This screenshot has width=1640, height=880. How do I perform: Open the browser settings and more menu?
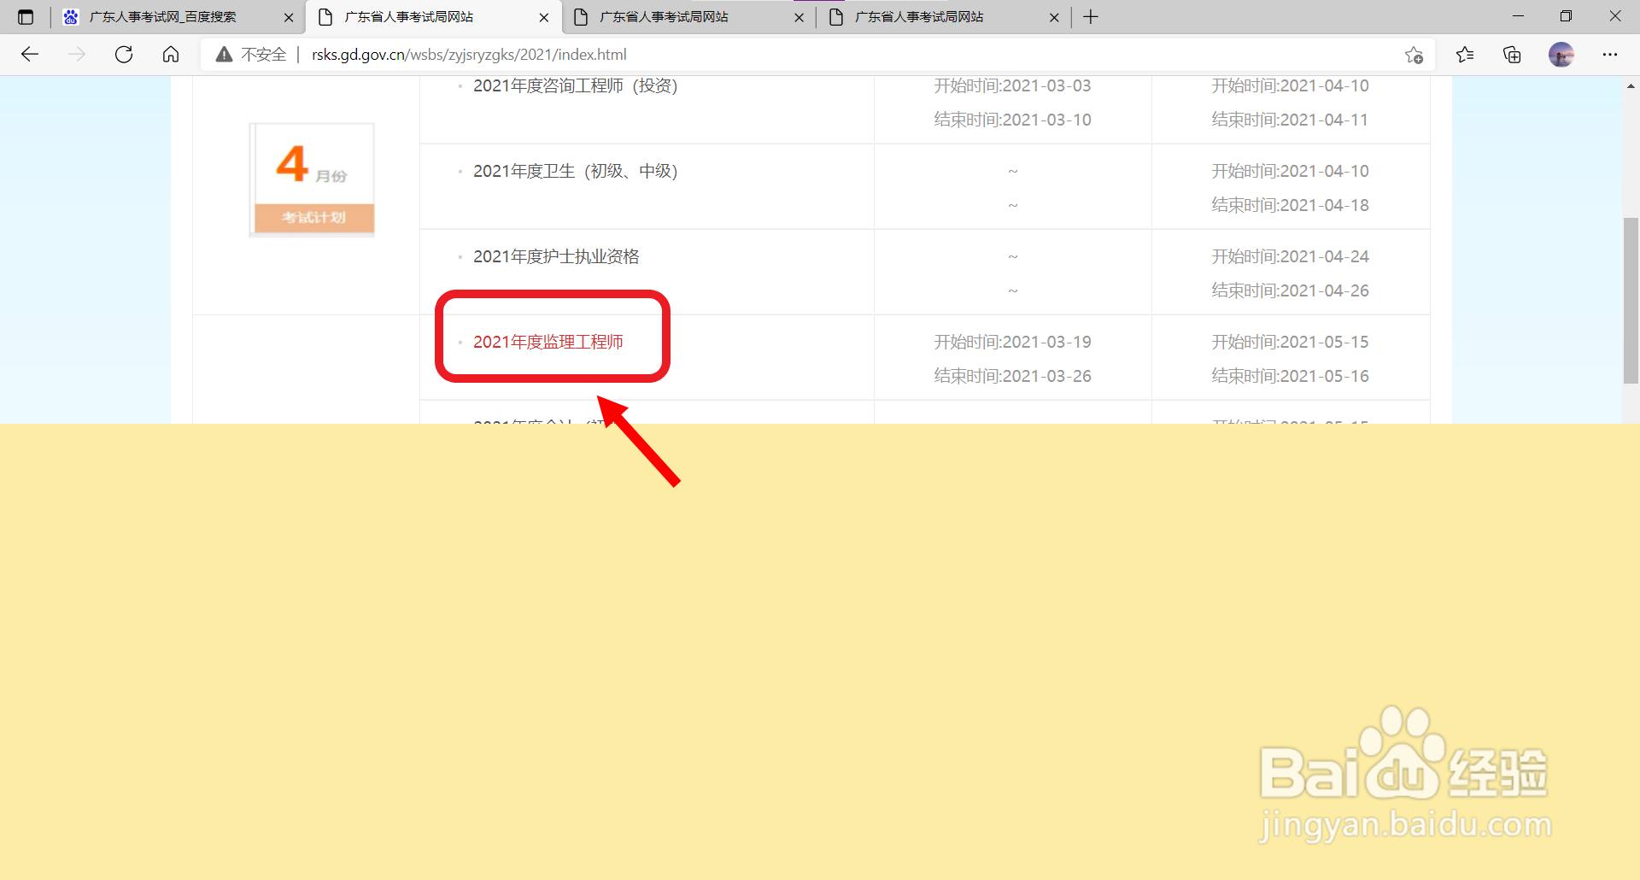(1610, 55)
